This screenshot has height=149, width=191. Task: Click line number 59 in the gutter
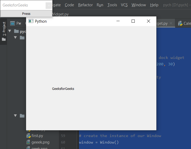point(63,136)
